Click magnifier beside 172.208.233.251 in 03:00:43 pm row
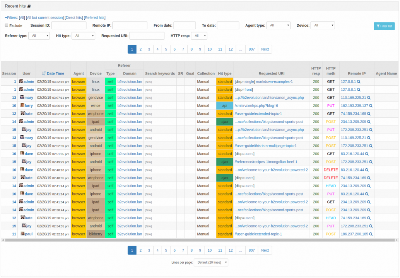This screenshot has height=278, width=400. (x=371, y=130)
